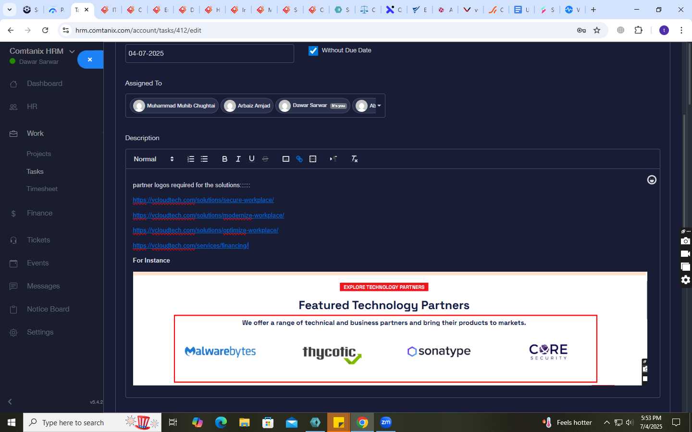Open Assigned To members dropdown arrow
The width and height of the screenshot is (692, 432).
(x=379, y=106)
